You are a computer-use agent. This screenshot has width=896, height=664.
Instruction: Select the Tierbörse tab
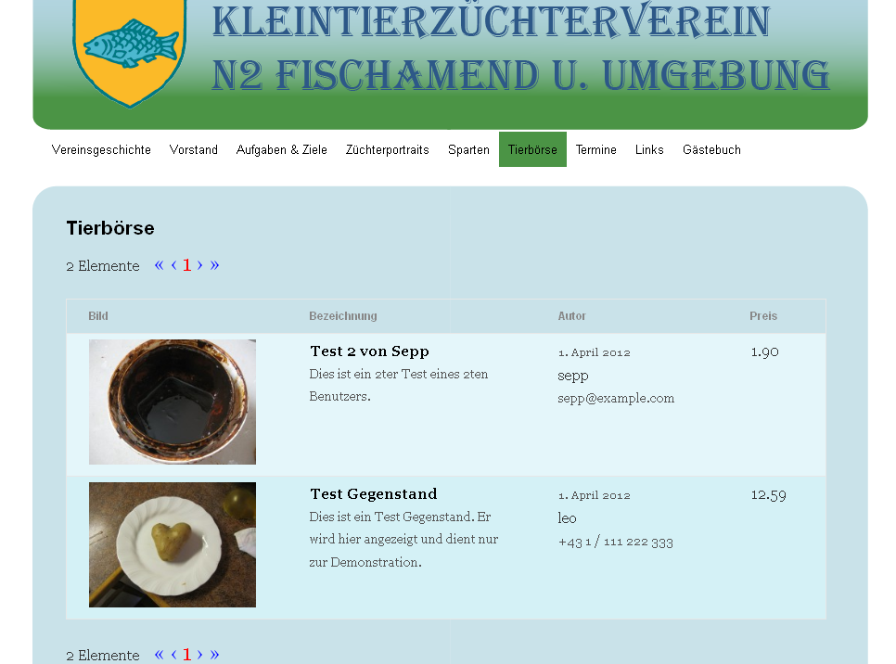coord(532,149)
